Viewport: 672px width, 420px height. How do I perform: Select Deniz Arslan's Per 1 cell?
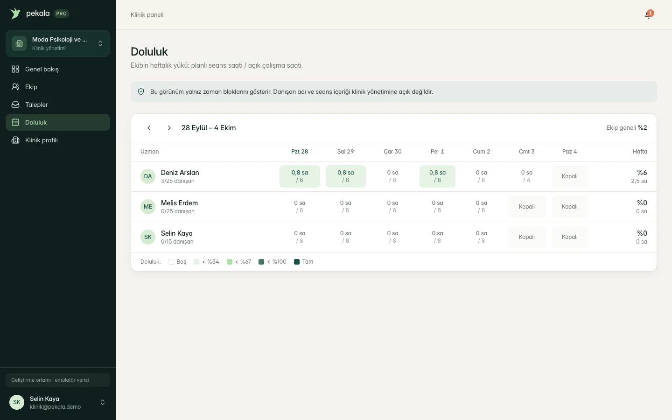tap(437, 176)
